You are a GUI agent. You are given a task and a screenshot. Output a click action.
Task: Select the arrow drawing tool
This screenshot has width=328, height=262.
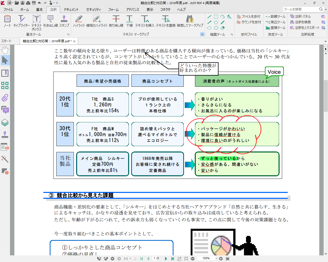tap(209, 22)
